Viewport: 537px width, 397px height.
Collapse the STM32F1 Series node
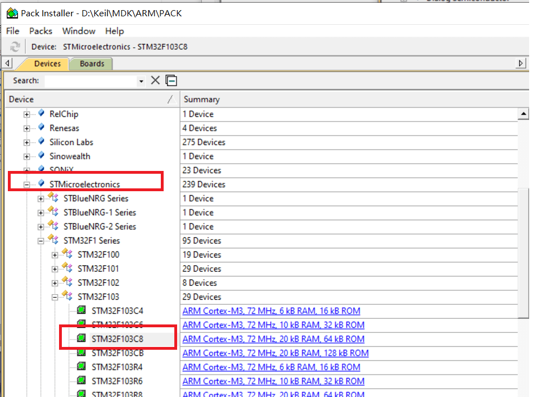pos(40,241)
